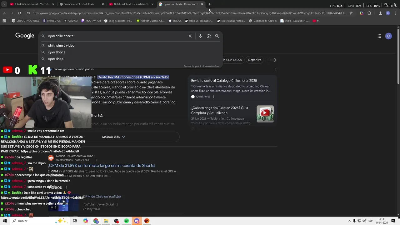Open 'PROYECTOS' bookmark
This screenshot has width=400, height=225.
[x=52, y=21]
